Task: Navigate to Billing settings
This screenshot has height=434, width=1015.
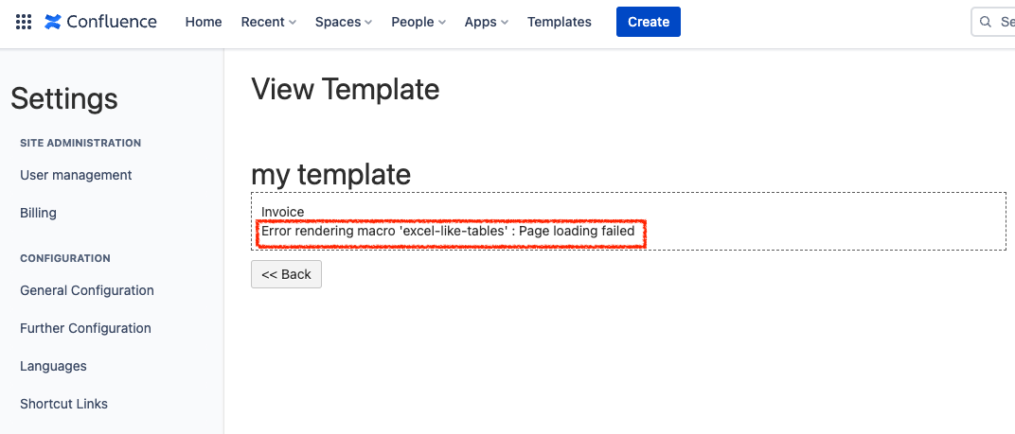Action: click(x=38, y=213)
